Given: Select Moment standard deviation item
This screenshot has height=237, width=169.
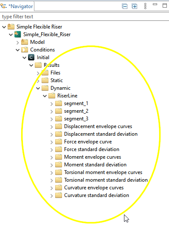Looking at the screenshot, I should pyautogui.click(x=95, y=165).
